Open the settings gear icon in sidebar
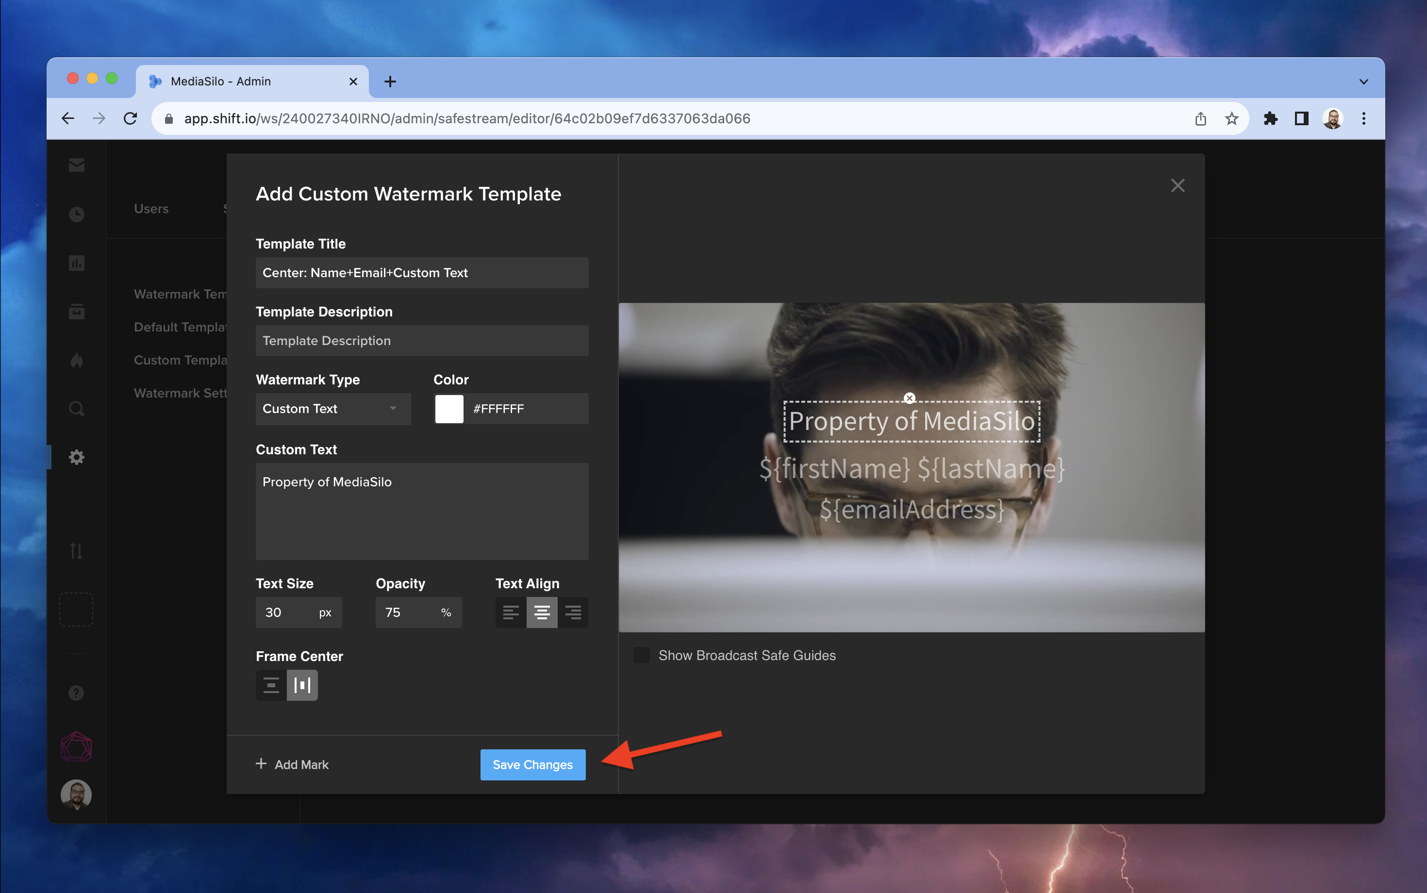This screenshot has width=1427, height=893. (76, 457)
